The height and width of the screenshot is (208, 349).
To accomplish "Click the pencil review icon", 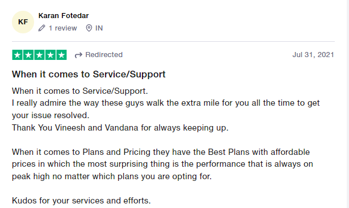I will point(41,28).
